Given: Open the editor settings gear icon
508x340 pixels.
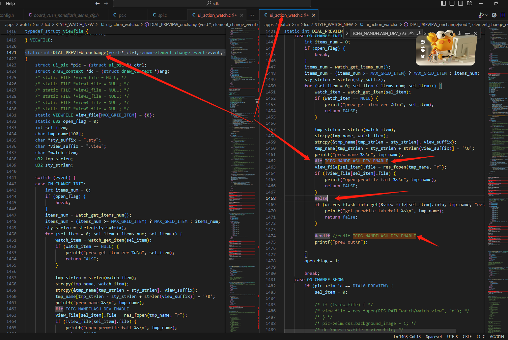Looking at the screenshot, I should click(x=494, y=15).
